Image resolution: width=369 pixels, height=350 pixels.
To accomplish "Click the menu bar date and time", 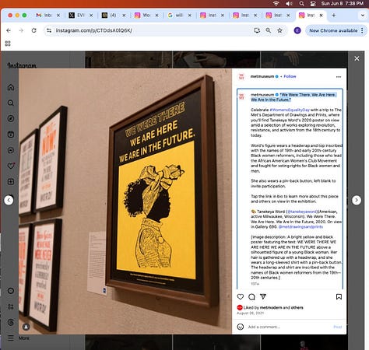I will [x=343, y=3].
